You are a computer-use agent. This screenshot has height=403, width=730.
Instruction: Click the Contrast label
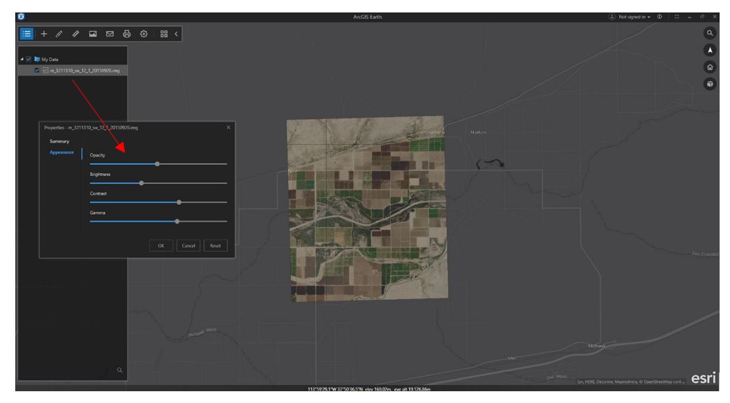[x=98, y=194]
